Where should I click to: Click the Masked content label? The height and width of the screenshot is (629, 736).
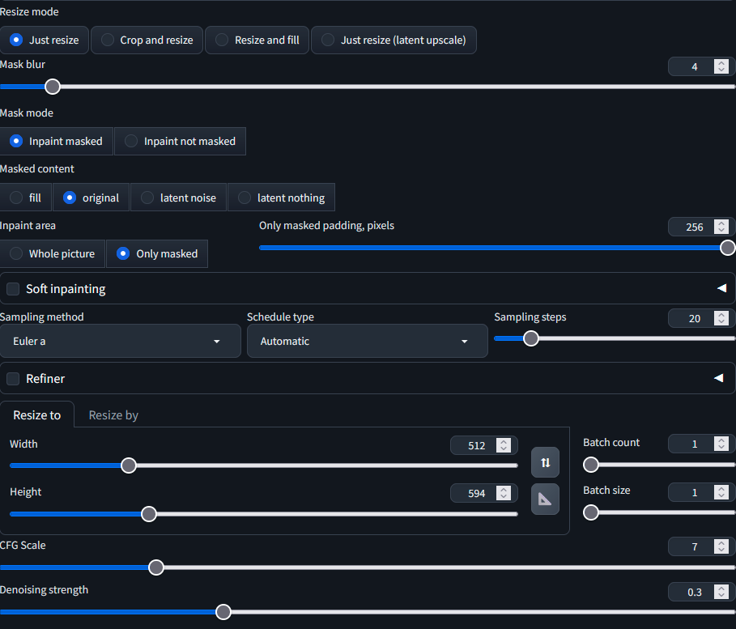(37, 169)
